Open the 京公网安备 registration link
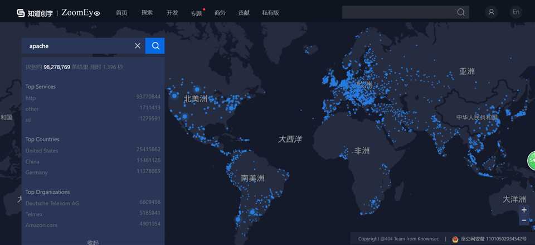535x245 pixels. [x=494, y=239]
